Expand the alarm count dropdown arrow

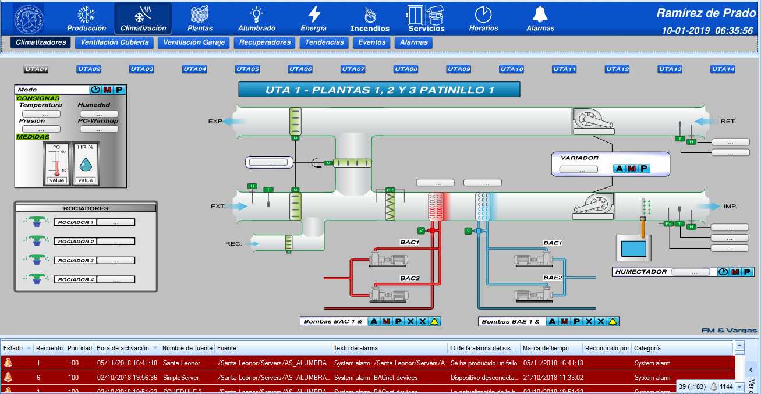(739, 387)
